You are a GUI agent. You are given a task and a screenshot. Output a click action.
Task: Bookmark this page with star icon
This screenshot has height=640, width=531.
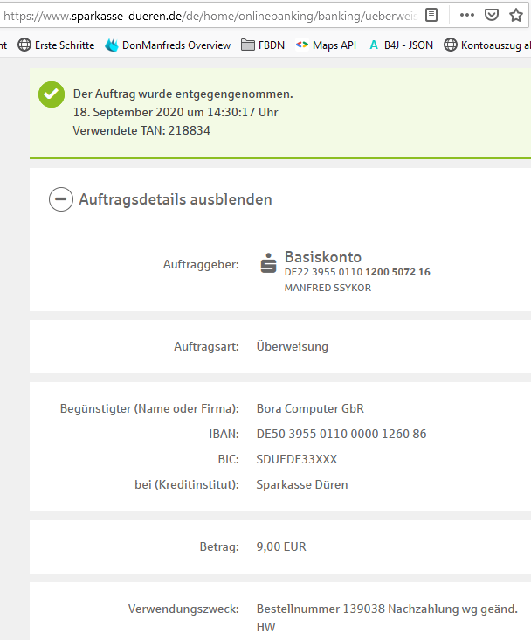tap(516, 15)
